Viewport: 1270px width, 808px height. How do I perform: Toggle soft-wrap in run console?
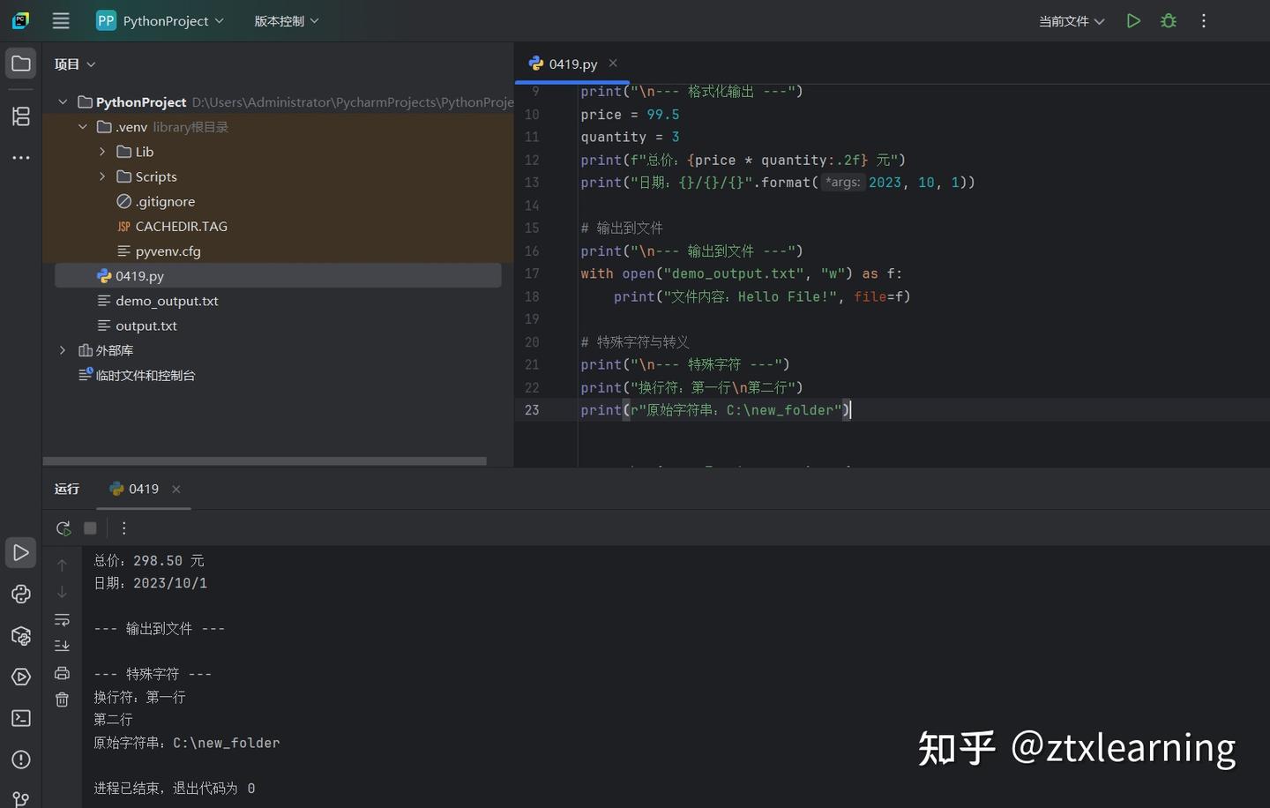click(62, 619)
